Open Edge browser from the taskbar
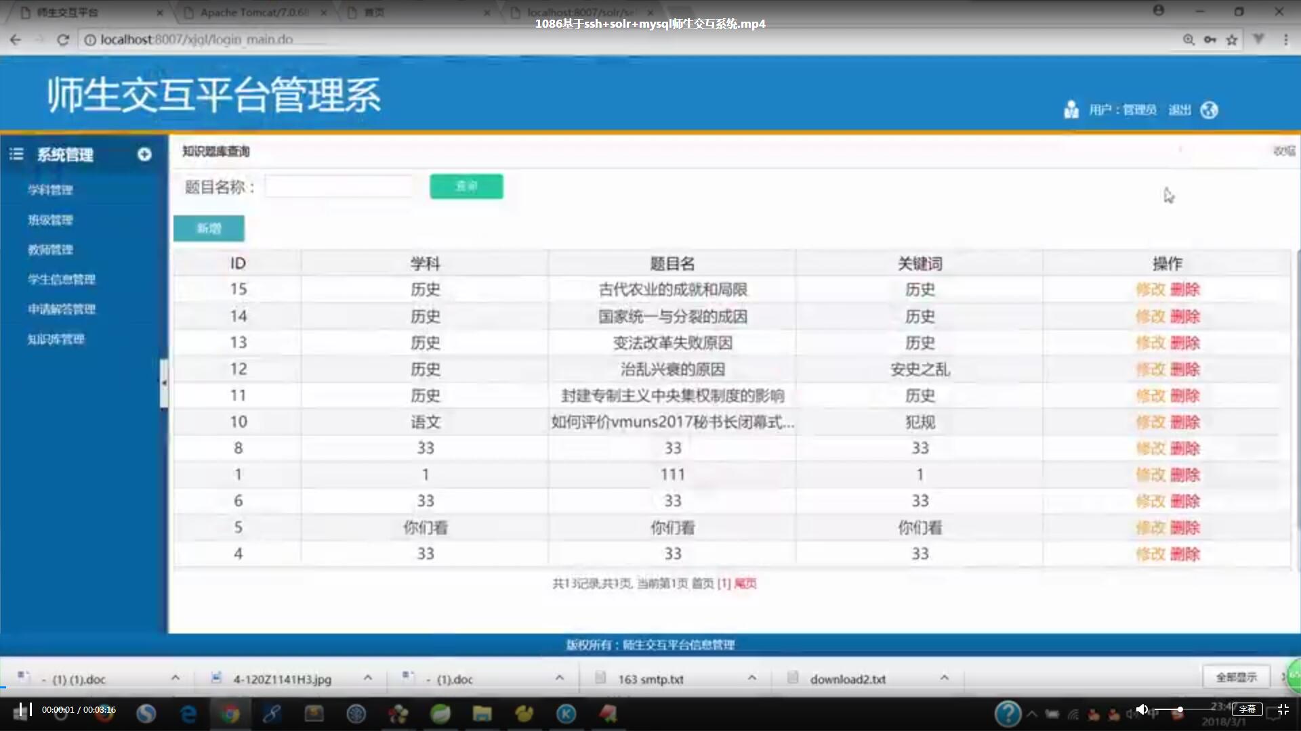 coord(188,713)
